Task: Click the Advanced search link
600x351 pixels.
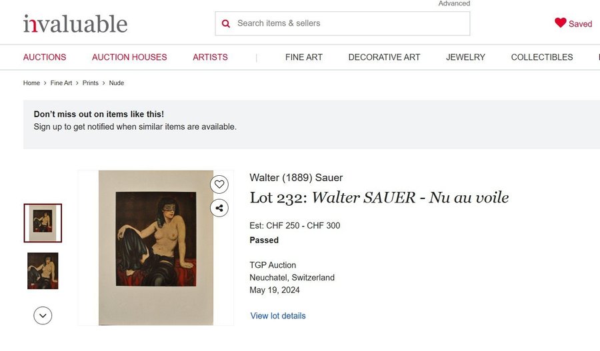Action: (454, 3)
